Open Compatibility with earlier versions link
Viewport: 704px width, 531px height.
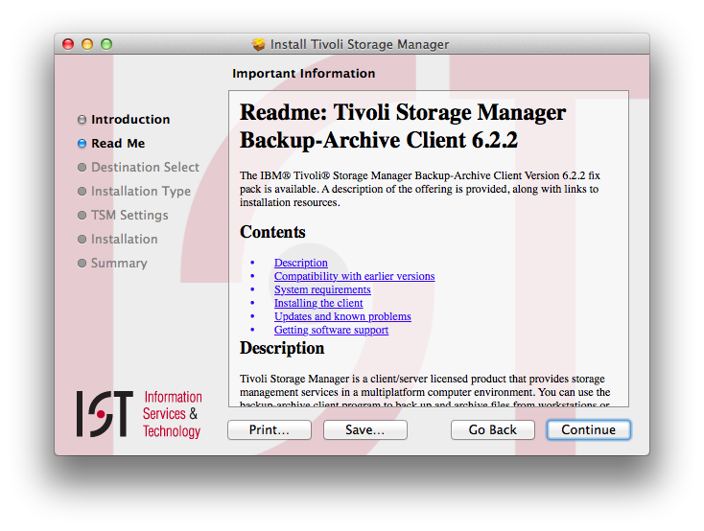[354, 276]
